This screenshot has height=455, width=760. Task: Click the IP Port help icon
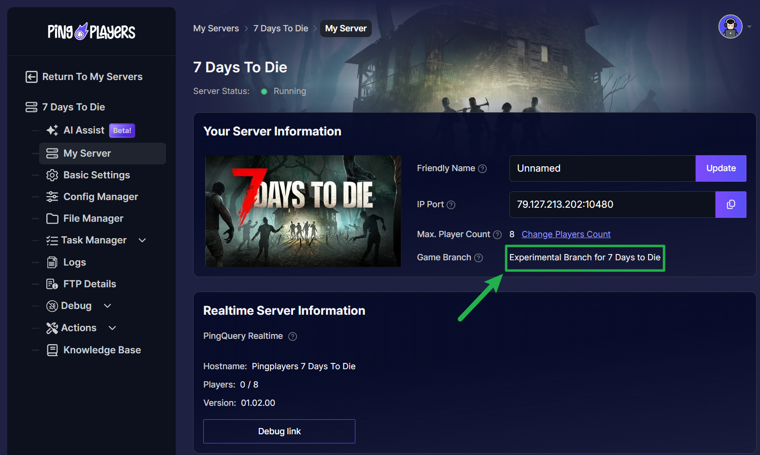[451, 205]
